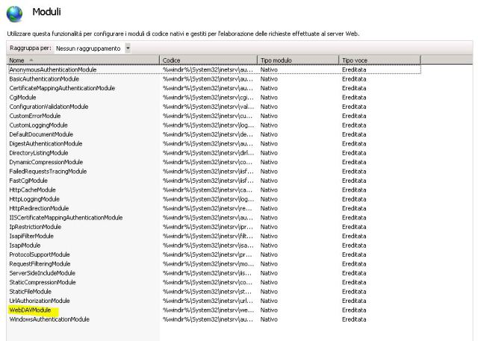Click Nativo in the UrlAuthorizationModule row
Screen dimensions: 478x341
(269, 301)
